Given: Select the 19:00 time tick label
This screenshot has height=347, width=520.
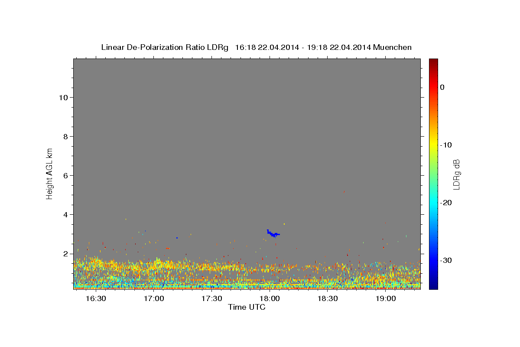Looking at the screenshot, I should click(385, 299).
